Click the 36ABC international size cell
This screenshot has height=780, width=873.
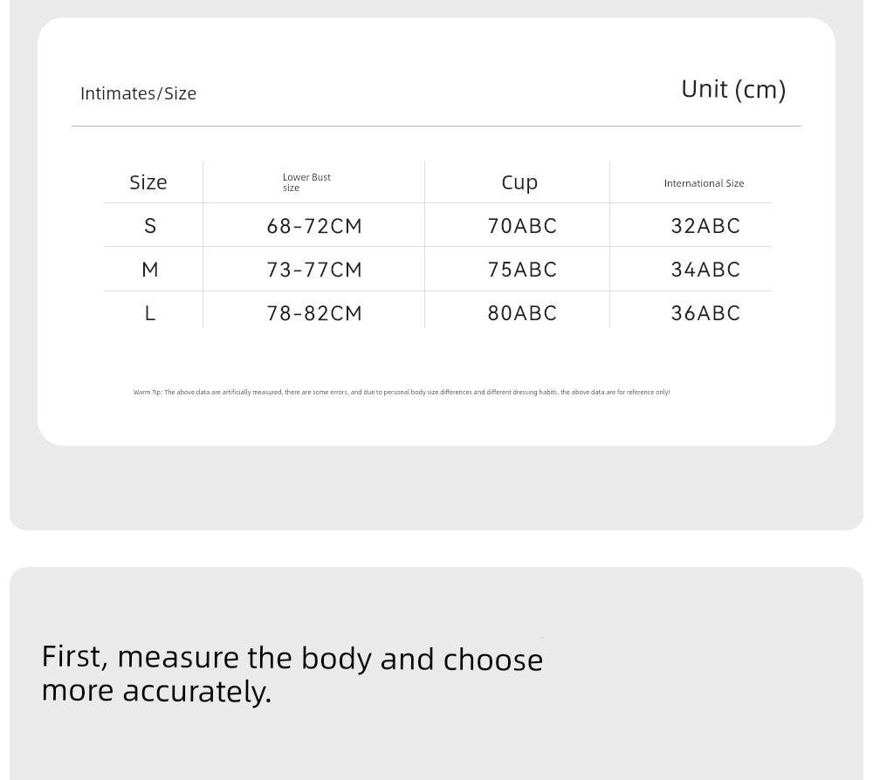[705, 313]
